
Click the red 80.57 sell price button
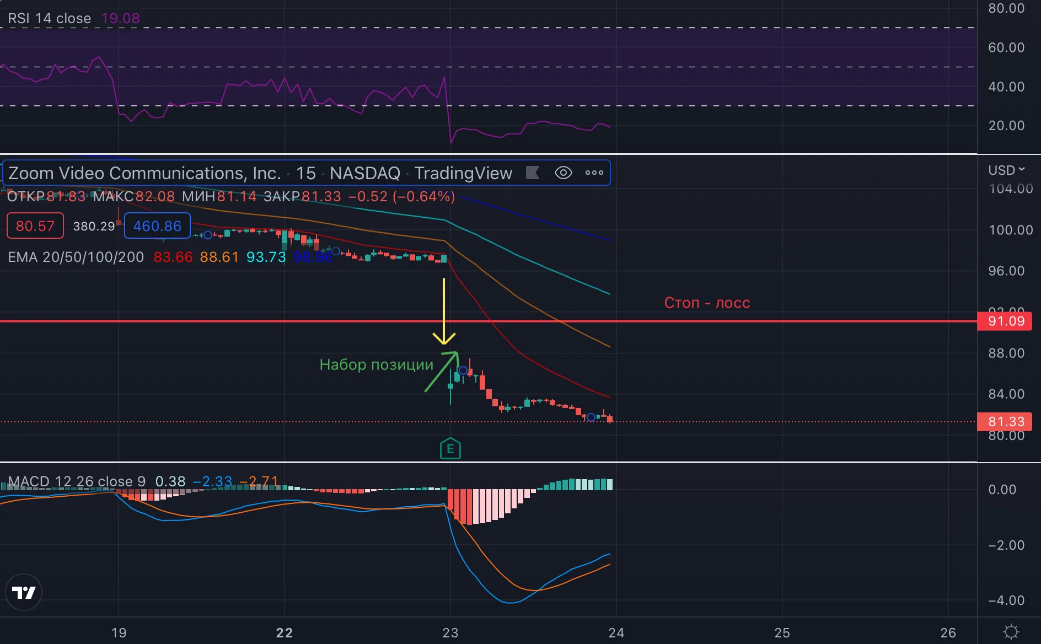click(35, 226)
